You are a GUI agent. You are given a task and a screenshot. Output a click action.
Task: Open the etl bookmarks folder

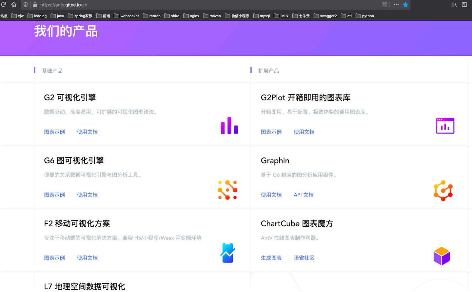[x=346, y=16]
